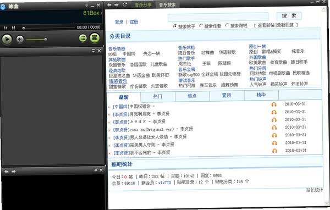Click the 登录 link

119,22
